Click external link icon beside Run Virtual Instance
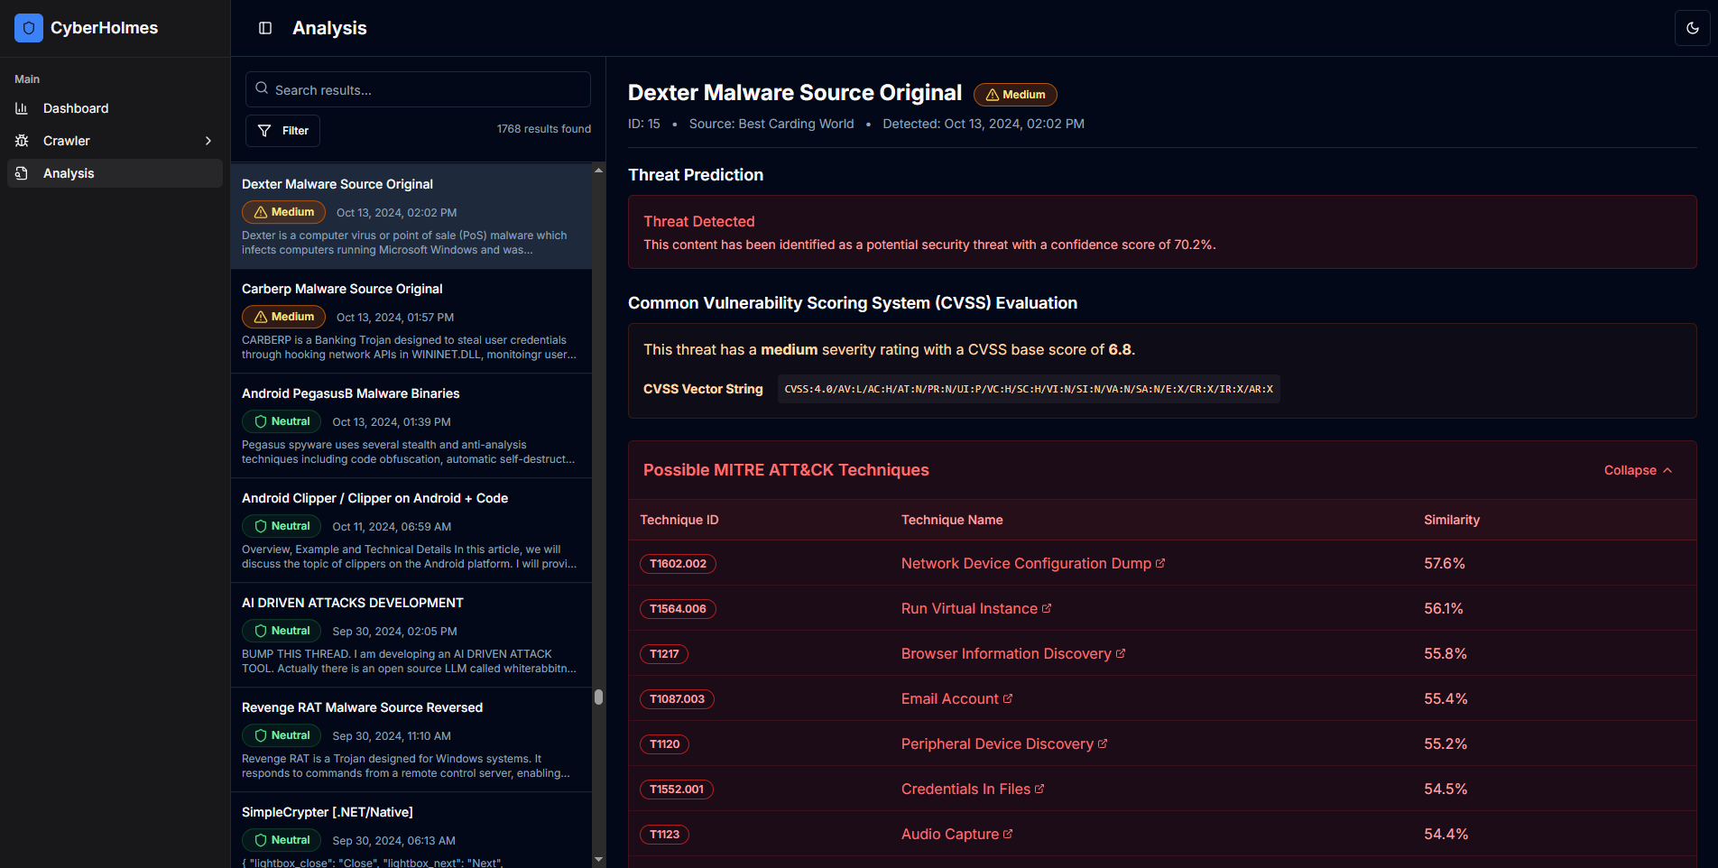This screenshot has width=1718, height=868. pyautogui.click(x=1047, y=608)
